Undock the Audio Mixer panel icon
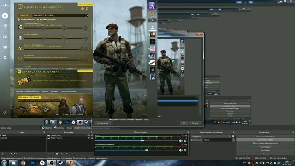The width and height of the screenshot is (295, 166). [188, 132]
